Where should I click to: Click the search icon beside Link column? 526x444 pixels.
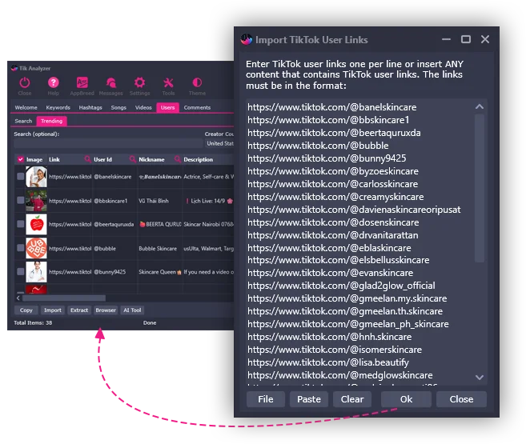[x=87, y=159]
